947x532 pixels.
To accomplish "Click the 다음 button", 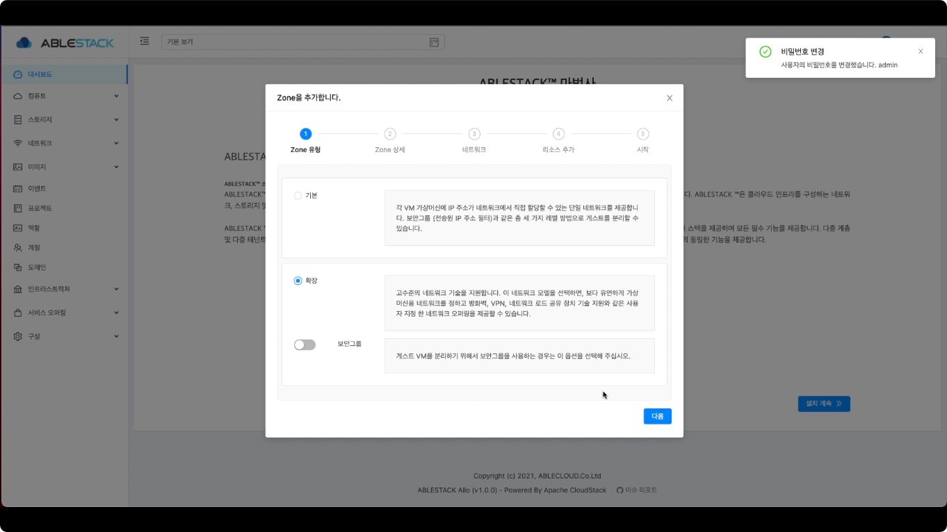I will click(x=657, y=416).
